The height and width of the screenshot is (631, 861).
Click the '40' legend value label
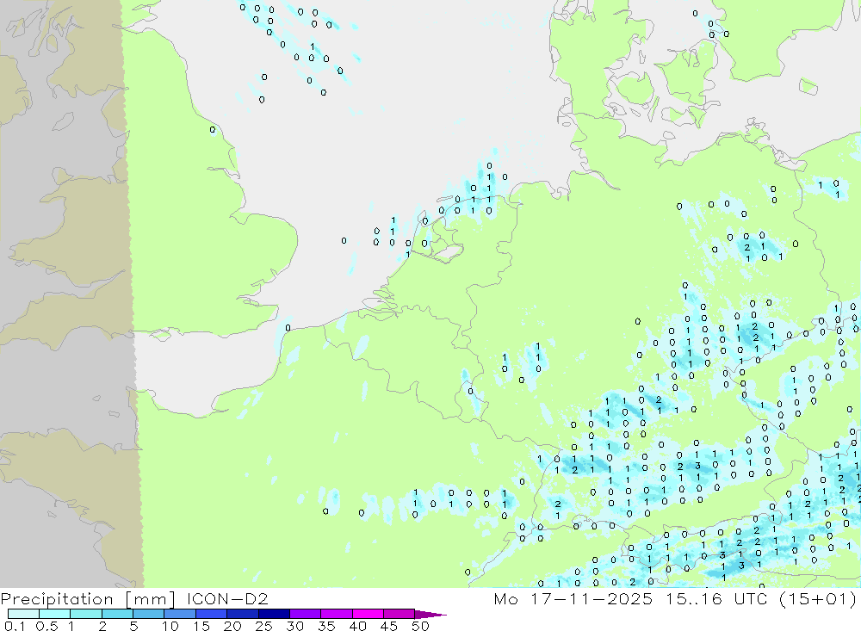click(358, 626)
